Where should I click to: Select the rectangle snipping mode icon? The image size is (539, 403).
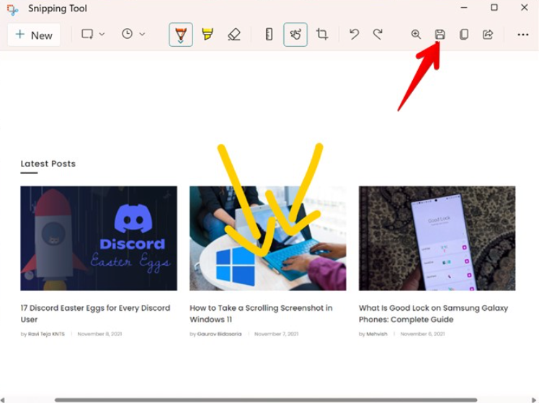pyautogui.click(x=87, y=34)
